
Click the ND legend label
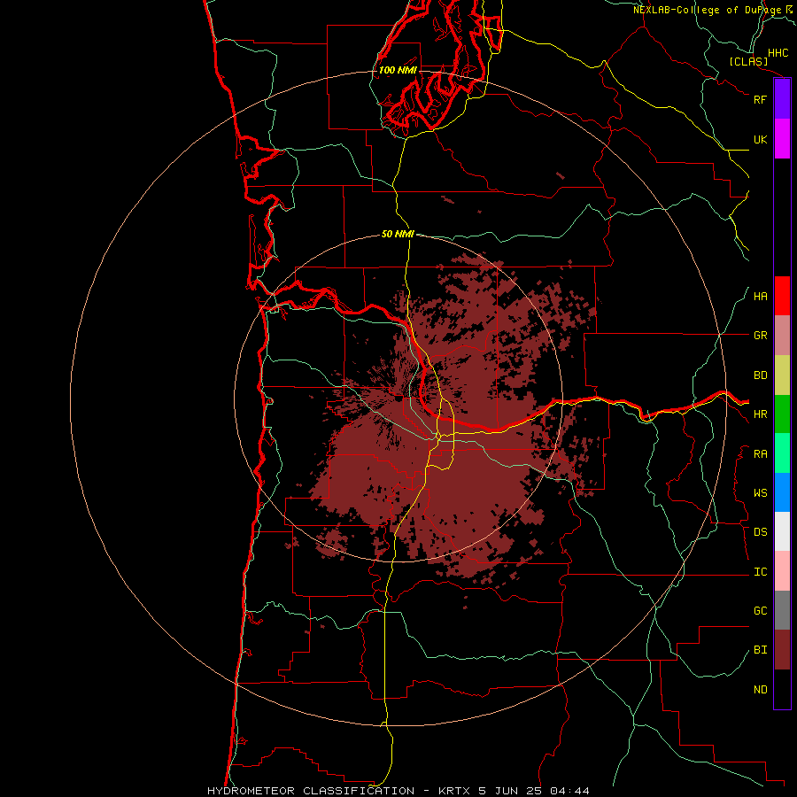[x=760, y=690]
